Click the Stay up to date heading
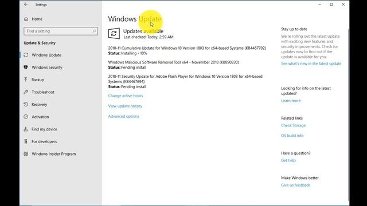The image size is (367, 206). point(294,29)
